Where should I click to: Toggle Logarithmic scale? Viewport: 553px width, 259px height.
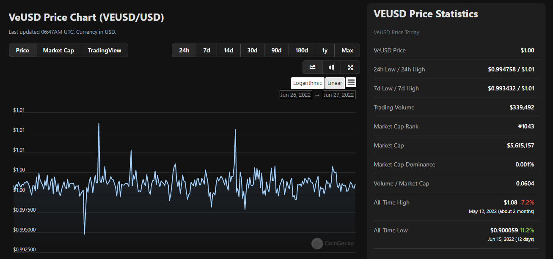point(308,83)
